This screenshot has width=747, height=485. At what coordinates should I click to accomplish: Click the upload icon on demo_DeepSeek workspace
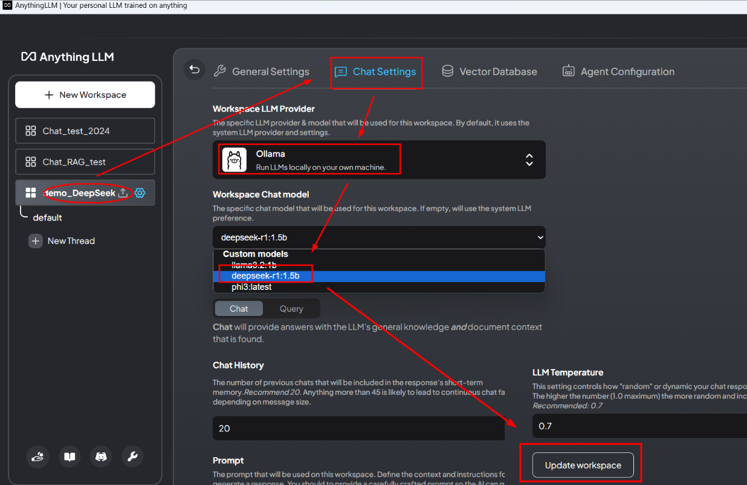coord(123,193)
